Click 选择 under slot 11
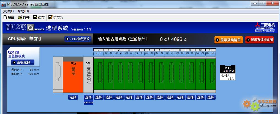The image size is (280, 114). pos(211,97)
